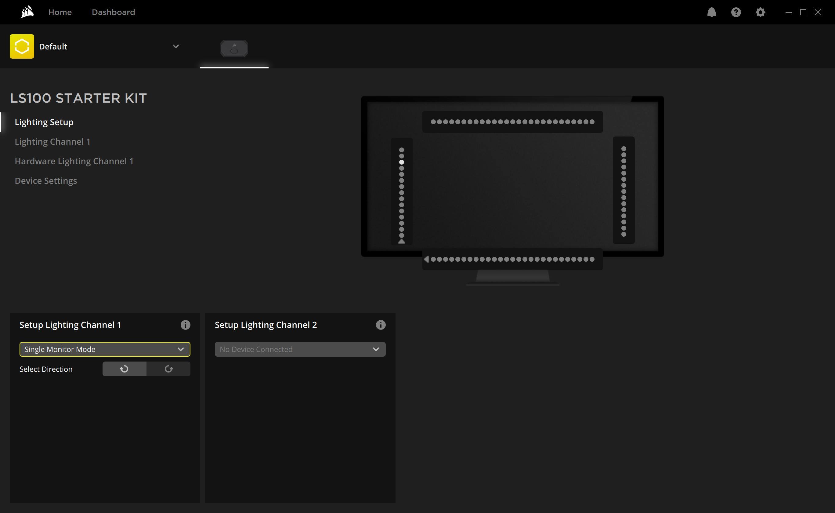
Task: Open the notifications bell icon
Action: coord(711,12)
